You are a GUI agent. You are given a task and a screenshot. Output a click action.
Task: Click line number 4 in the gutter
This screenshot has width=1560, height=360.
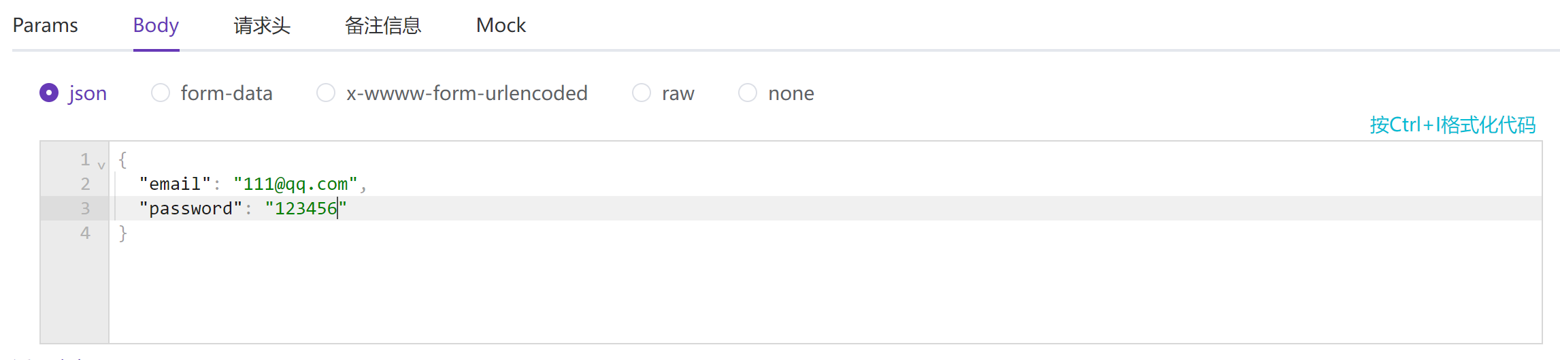click(85, 233)
